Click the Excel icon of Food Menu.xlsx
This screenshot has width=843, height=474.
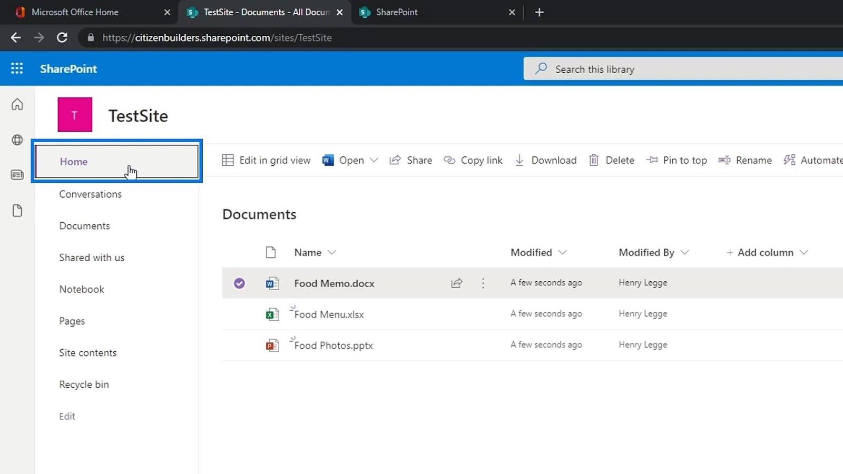tap(272, 314)
